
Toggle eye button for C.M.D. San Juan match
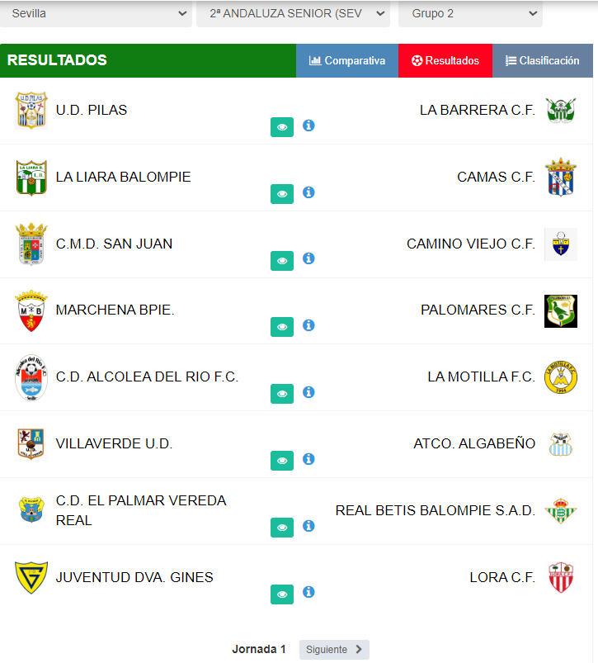pyautogui.click(x=282, y=261)
